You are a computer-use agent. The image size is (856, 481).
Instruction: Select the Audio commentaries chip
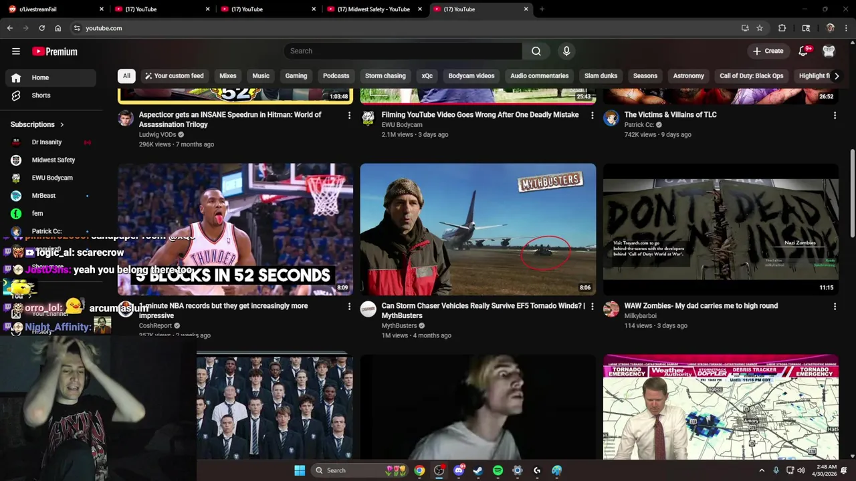click(540, 75)
